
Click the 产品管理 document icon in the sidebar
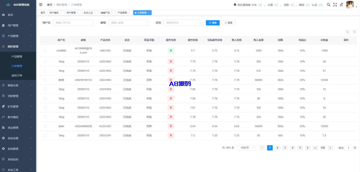point(3,36)
